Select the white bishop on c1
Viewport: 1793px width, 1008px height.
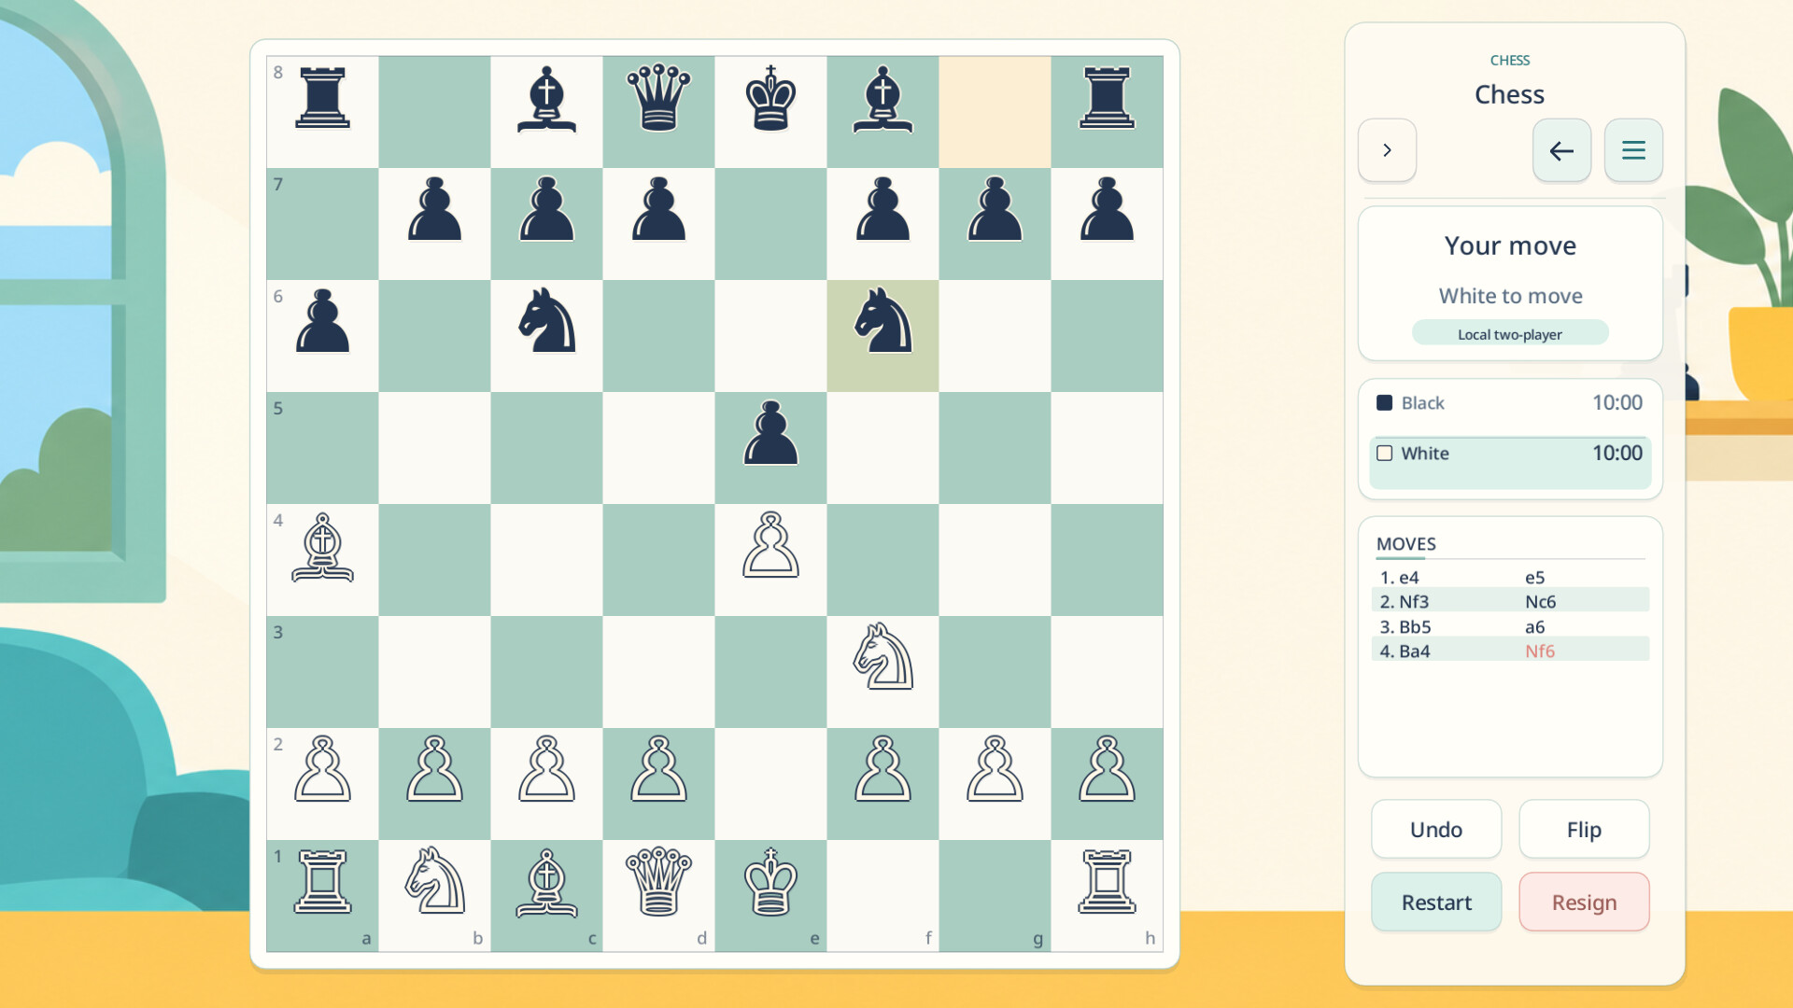tap(546, 883)
